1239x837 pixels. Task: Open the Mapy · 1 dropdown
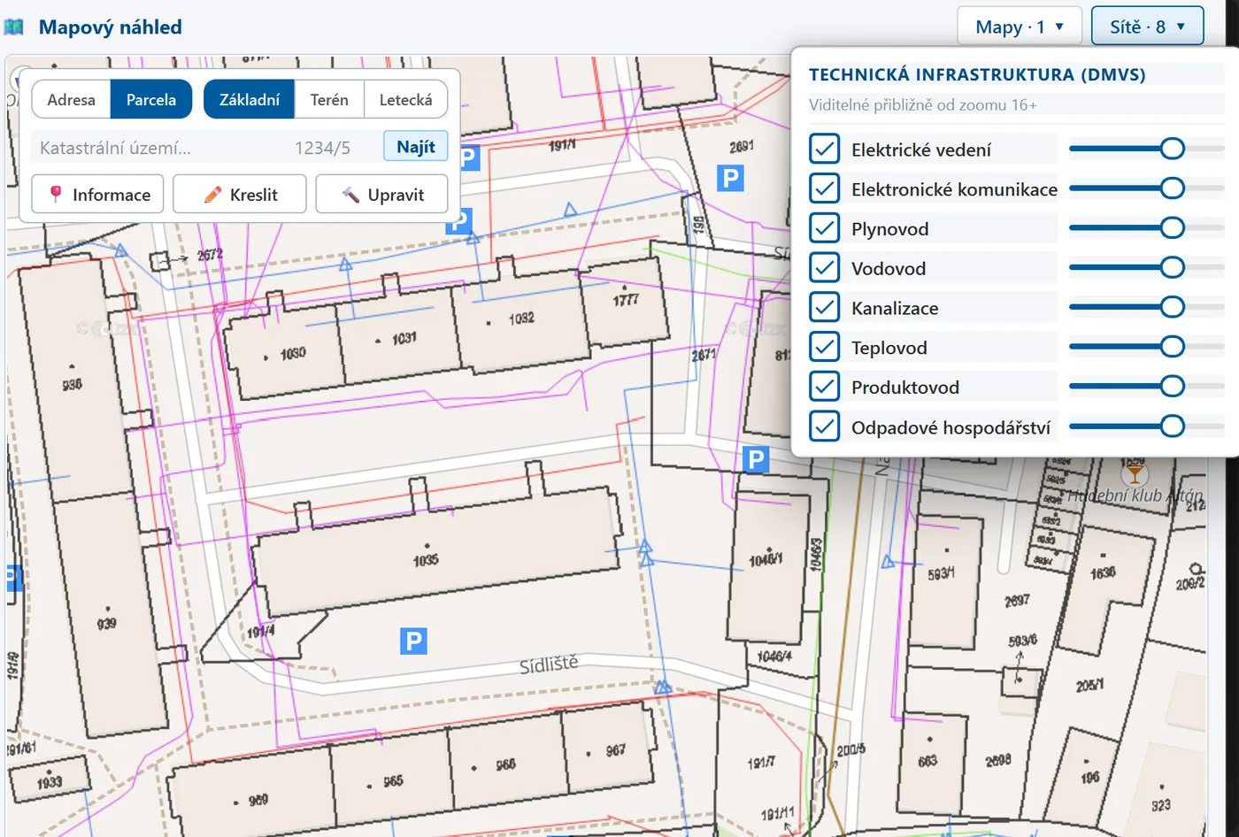click(1020, 27)
